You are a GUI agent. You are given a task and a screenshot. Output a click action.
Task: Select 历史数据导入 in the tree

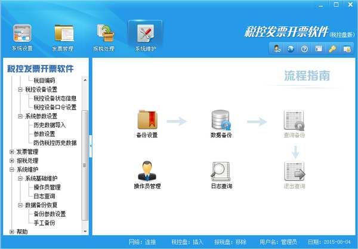coord(50,125)
